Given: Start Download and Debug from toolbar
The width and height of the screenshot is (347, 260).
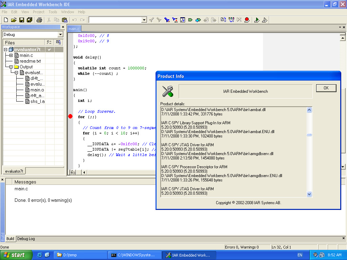Looking at the screenshot, I should pyautogui.click(x=257, y=20).
